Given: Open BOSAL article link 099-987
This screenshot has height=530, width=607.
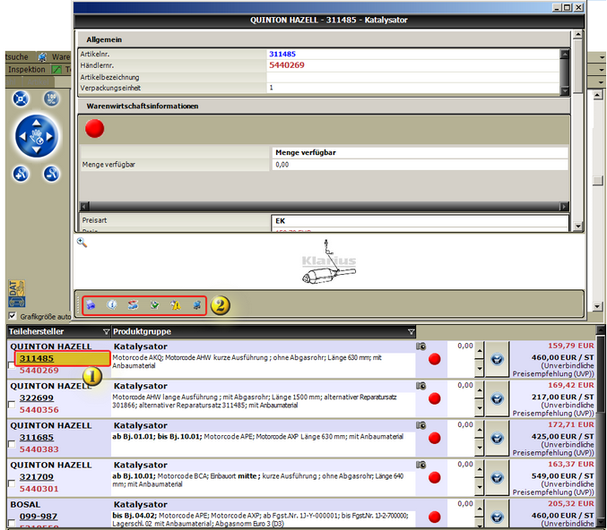Looking at the screenshot, I should 39,516.
